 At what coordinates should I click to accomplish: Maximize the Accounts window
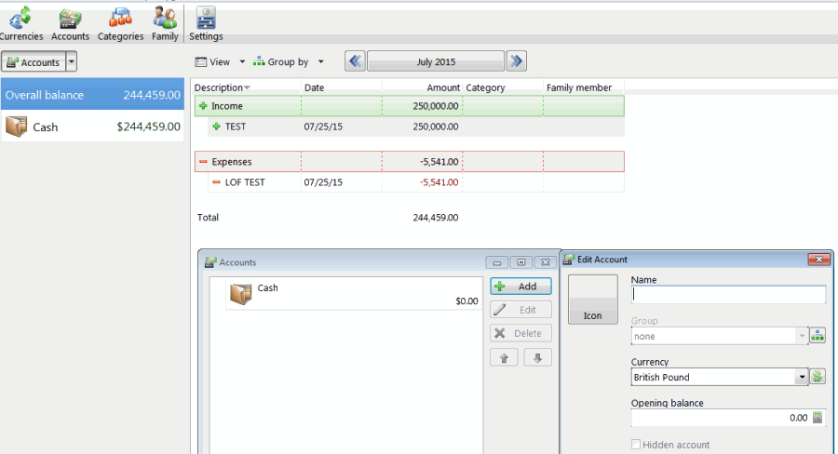tap(521, 262)
